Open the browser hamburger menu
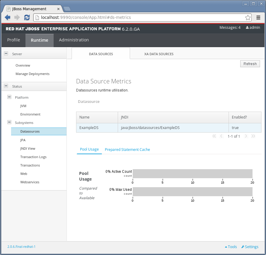 click(x=258, y=17)
